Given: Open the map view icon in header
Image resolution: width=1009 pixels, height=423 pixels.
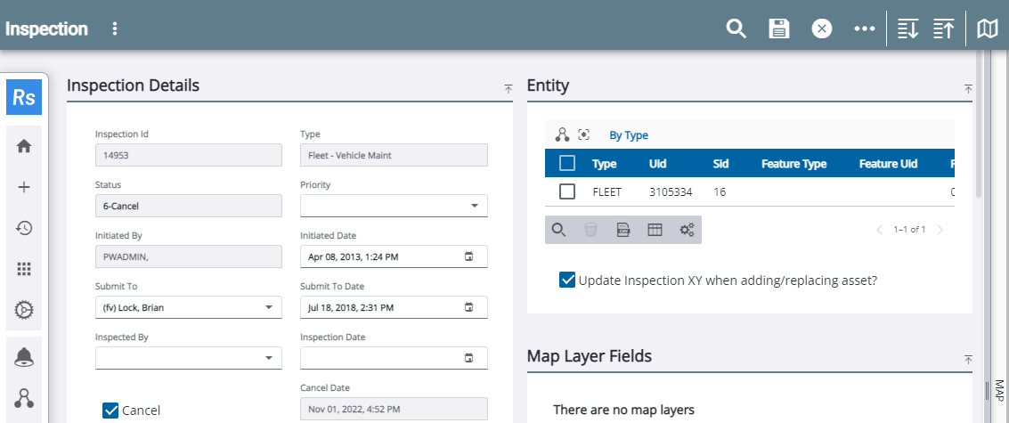Looking at the screenshot, I should [x=987, y=28].
